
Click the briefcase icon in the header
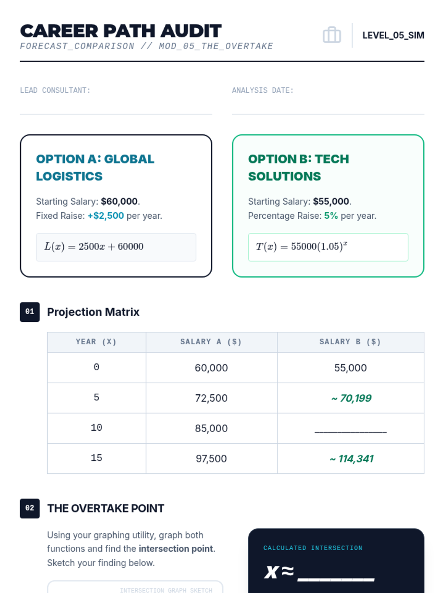(332, 35)
